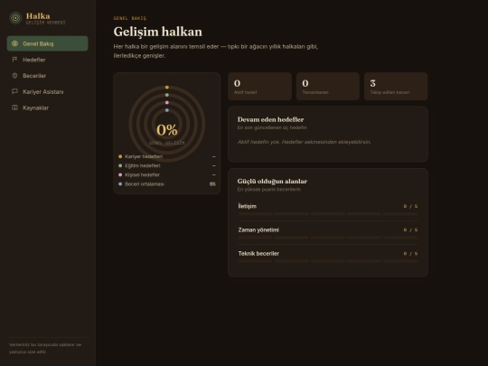Viewport: 488px width, 366px height.
Task: Click the Zaman yönetimi skill progress bar
Action: (x=328, y=238)
